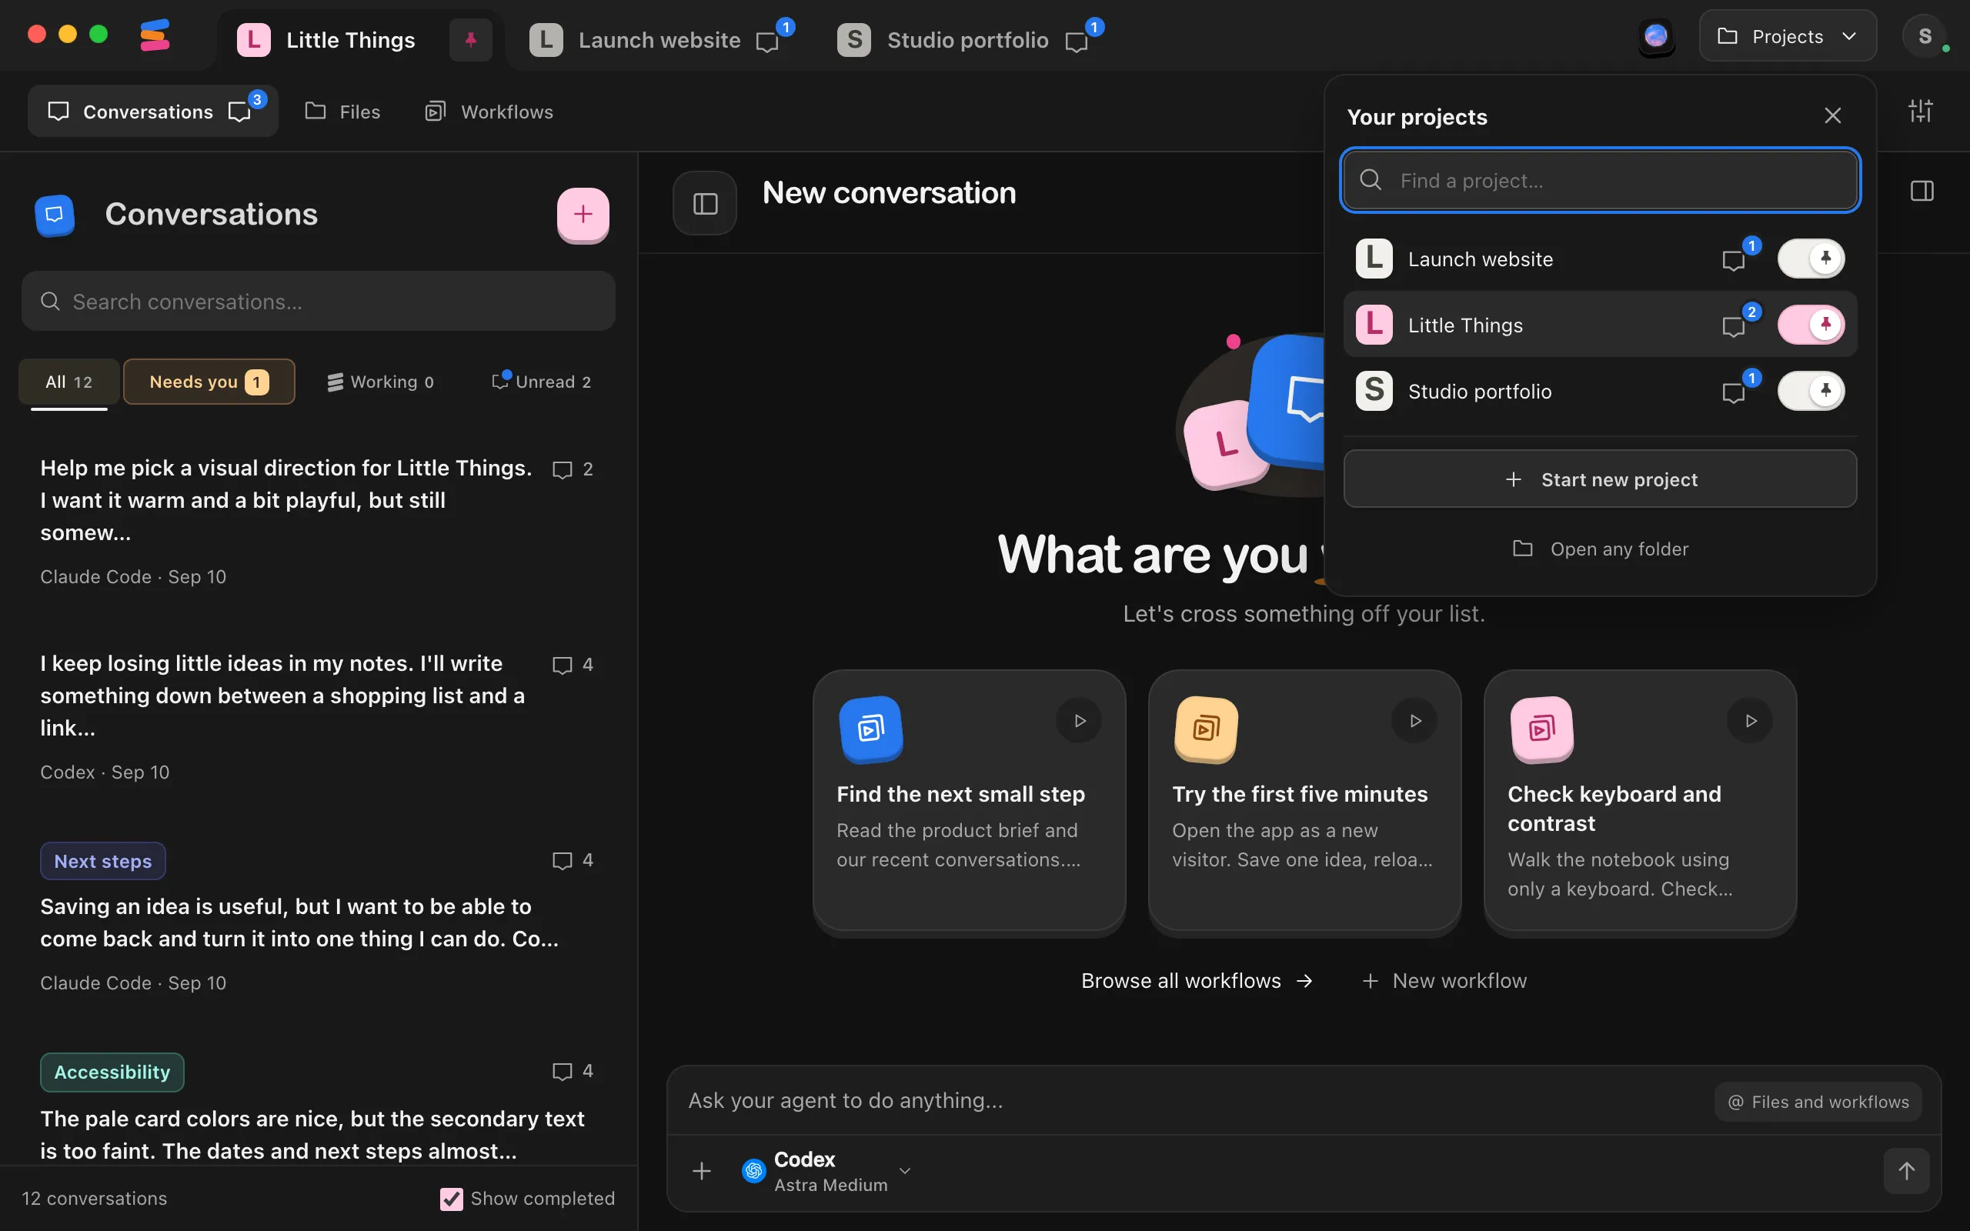
Task: Click Open any folder
Action: (1600, 549)
